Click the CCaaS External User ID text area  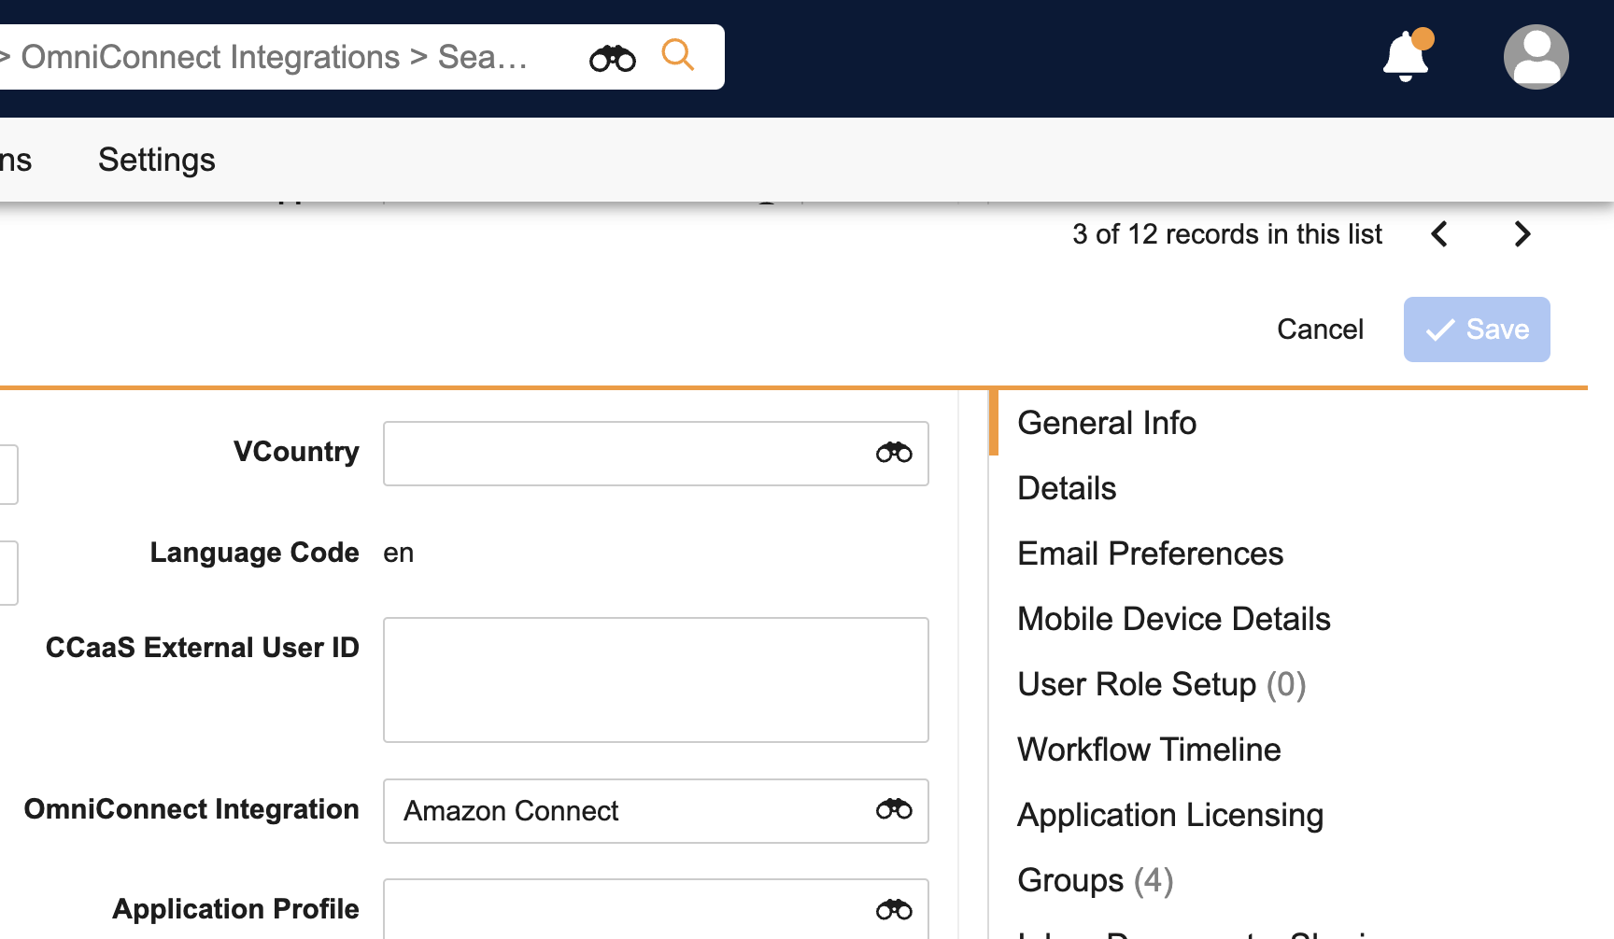[656, 680]
